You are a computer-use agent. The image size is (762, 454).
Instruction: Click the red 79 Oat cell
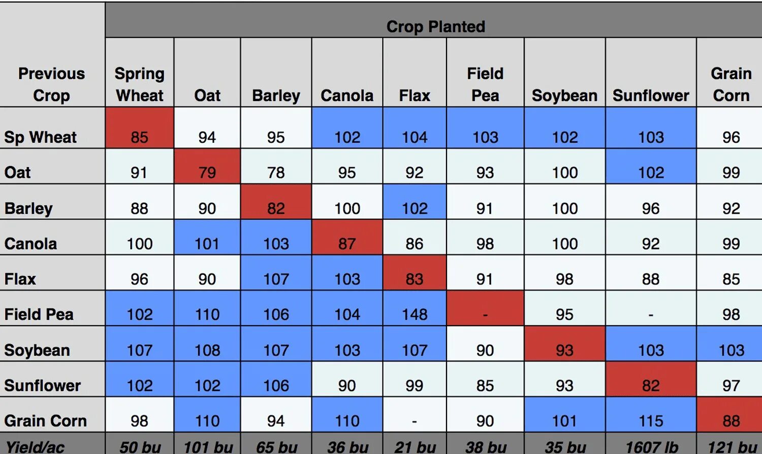(207, 167)
